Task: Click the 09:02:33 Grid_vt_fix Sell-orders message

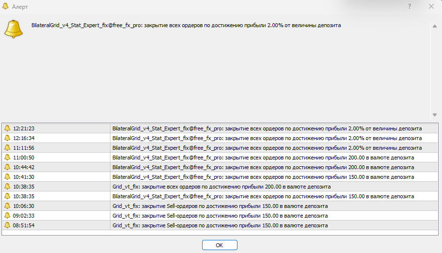Action: [x=220, y=216]
